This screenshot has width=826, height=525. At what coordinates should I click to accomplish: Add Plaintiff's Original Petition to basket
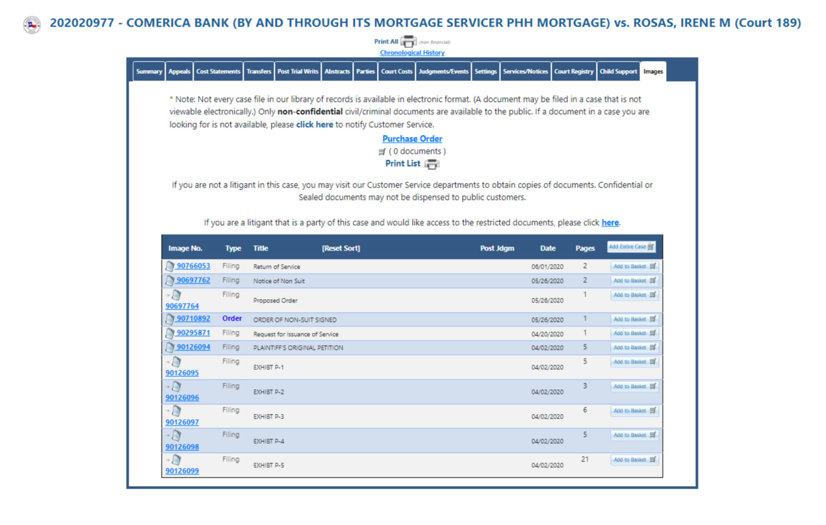pyautogui.click(x=634, y=347)
